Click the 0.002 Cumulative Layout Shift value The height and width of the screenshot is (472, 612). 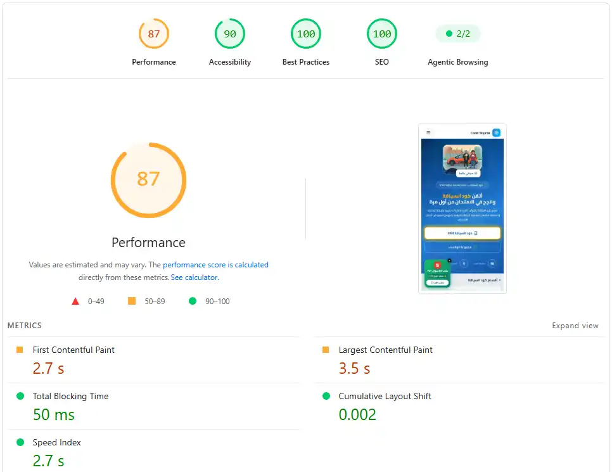coord(357,414)
